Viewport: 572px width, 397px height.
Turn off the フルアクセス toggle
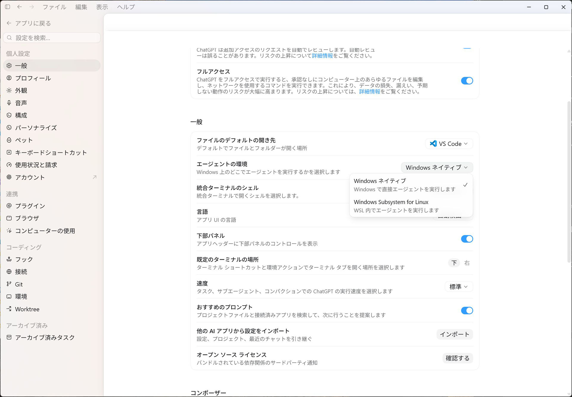pyautogui.click(x=467, y=81)
